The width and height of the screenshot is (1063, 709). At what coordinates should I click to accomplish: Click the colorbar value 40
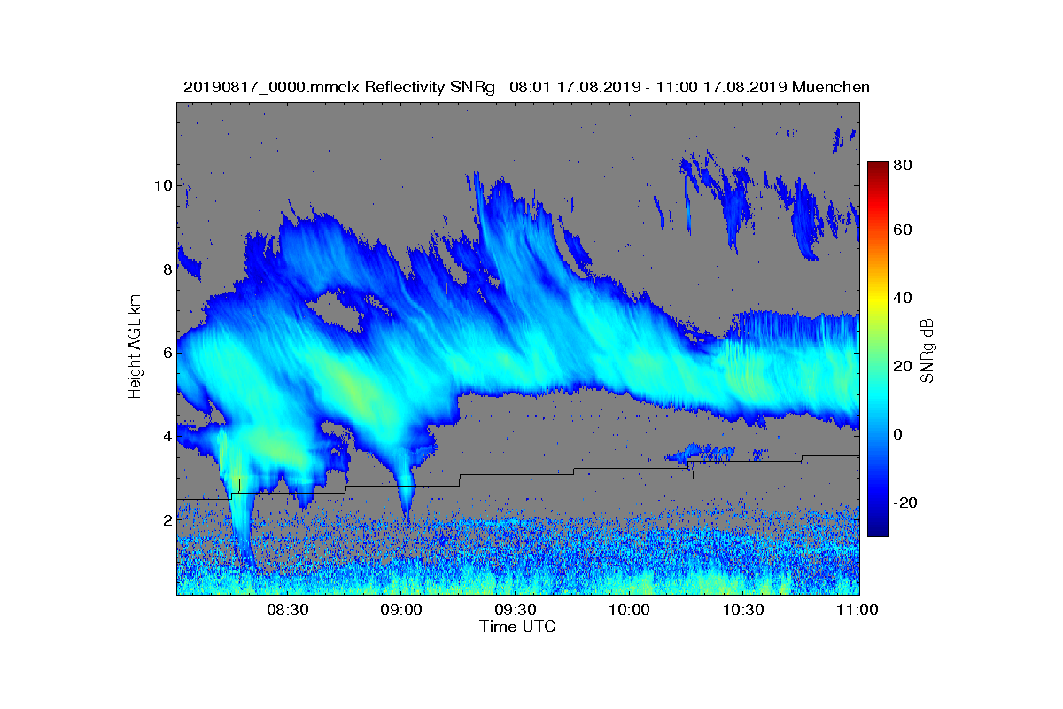904,298
